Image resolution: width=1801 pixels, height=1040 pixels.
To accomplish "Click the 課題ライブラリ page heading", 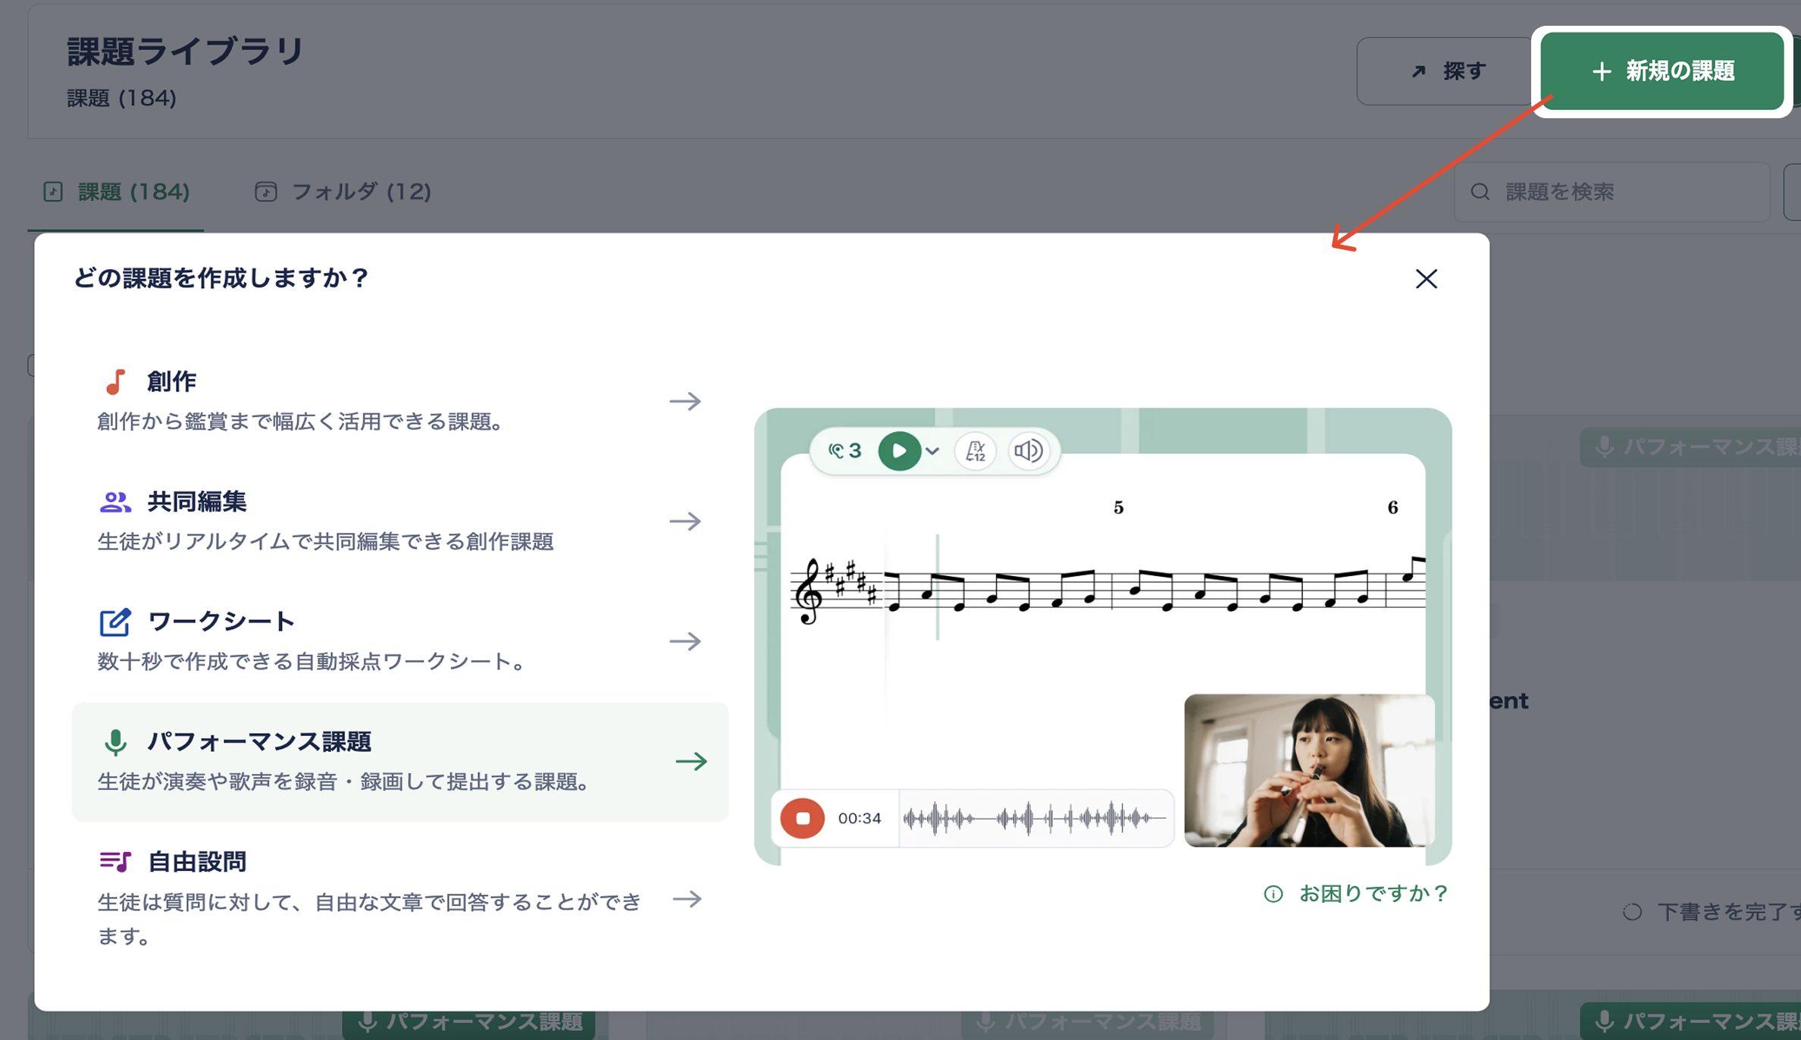I will (x=186, y=52).
